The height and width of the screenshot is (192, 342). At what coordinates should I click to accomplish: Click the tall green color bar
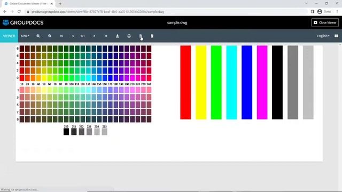216,83
